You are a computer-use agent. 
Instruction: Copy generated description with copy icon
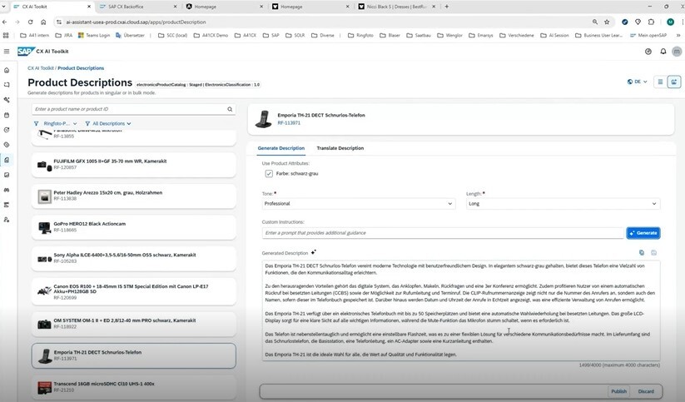click(x=642, y=252)
